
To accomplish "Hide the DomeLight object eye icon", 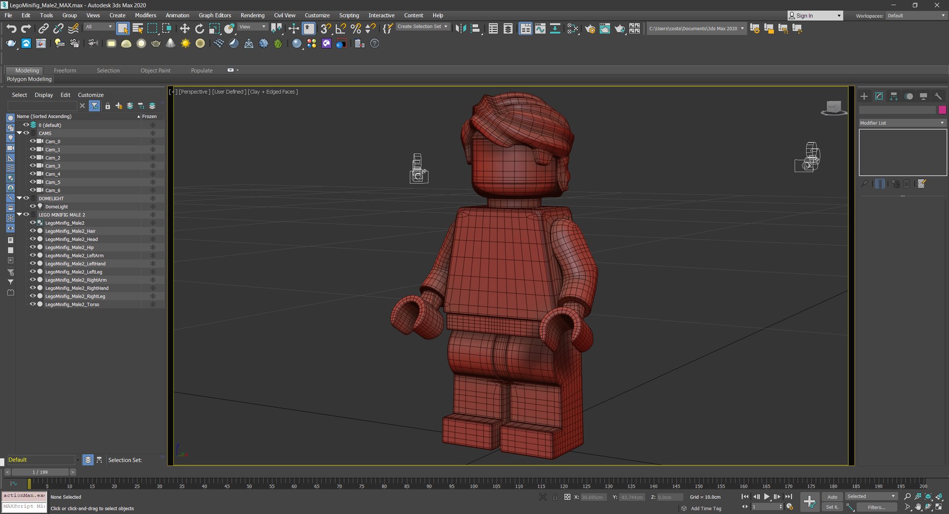I will point(33,206).
